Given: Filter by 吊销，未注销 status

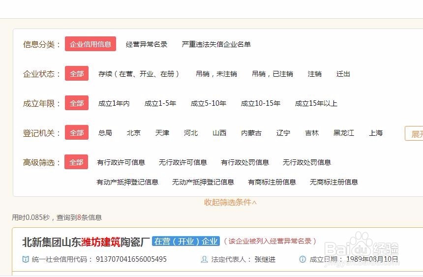Looking at the screenshot, I should tap(216, 74).
